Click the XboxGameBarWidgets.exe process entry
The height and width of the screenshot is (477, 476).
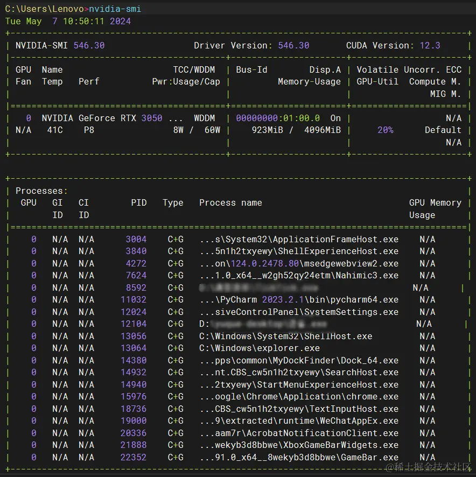299,445
